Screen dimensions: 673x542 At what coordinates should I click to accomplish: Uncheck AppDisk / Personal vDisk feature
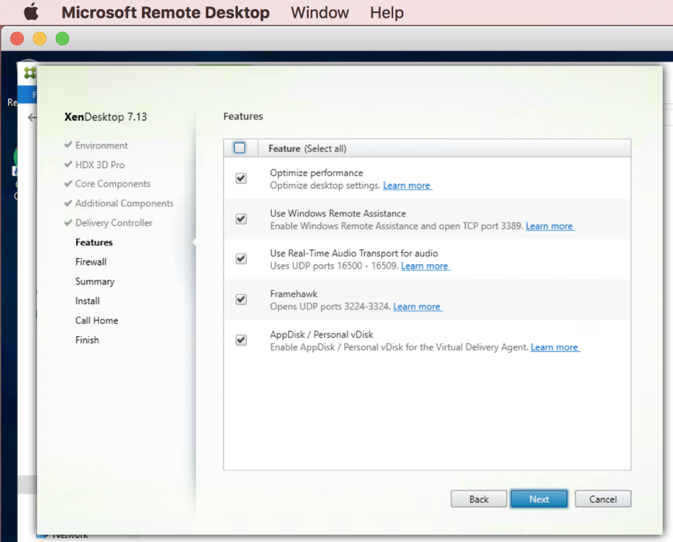(x=241, y=340)
